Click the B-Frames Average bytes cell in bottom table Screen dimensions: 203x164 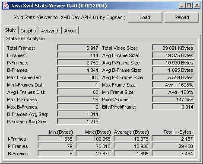point(132,154)
